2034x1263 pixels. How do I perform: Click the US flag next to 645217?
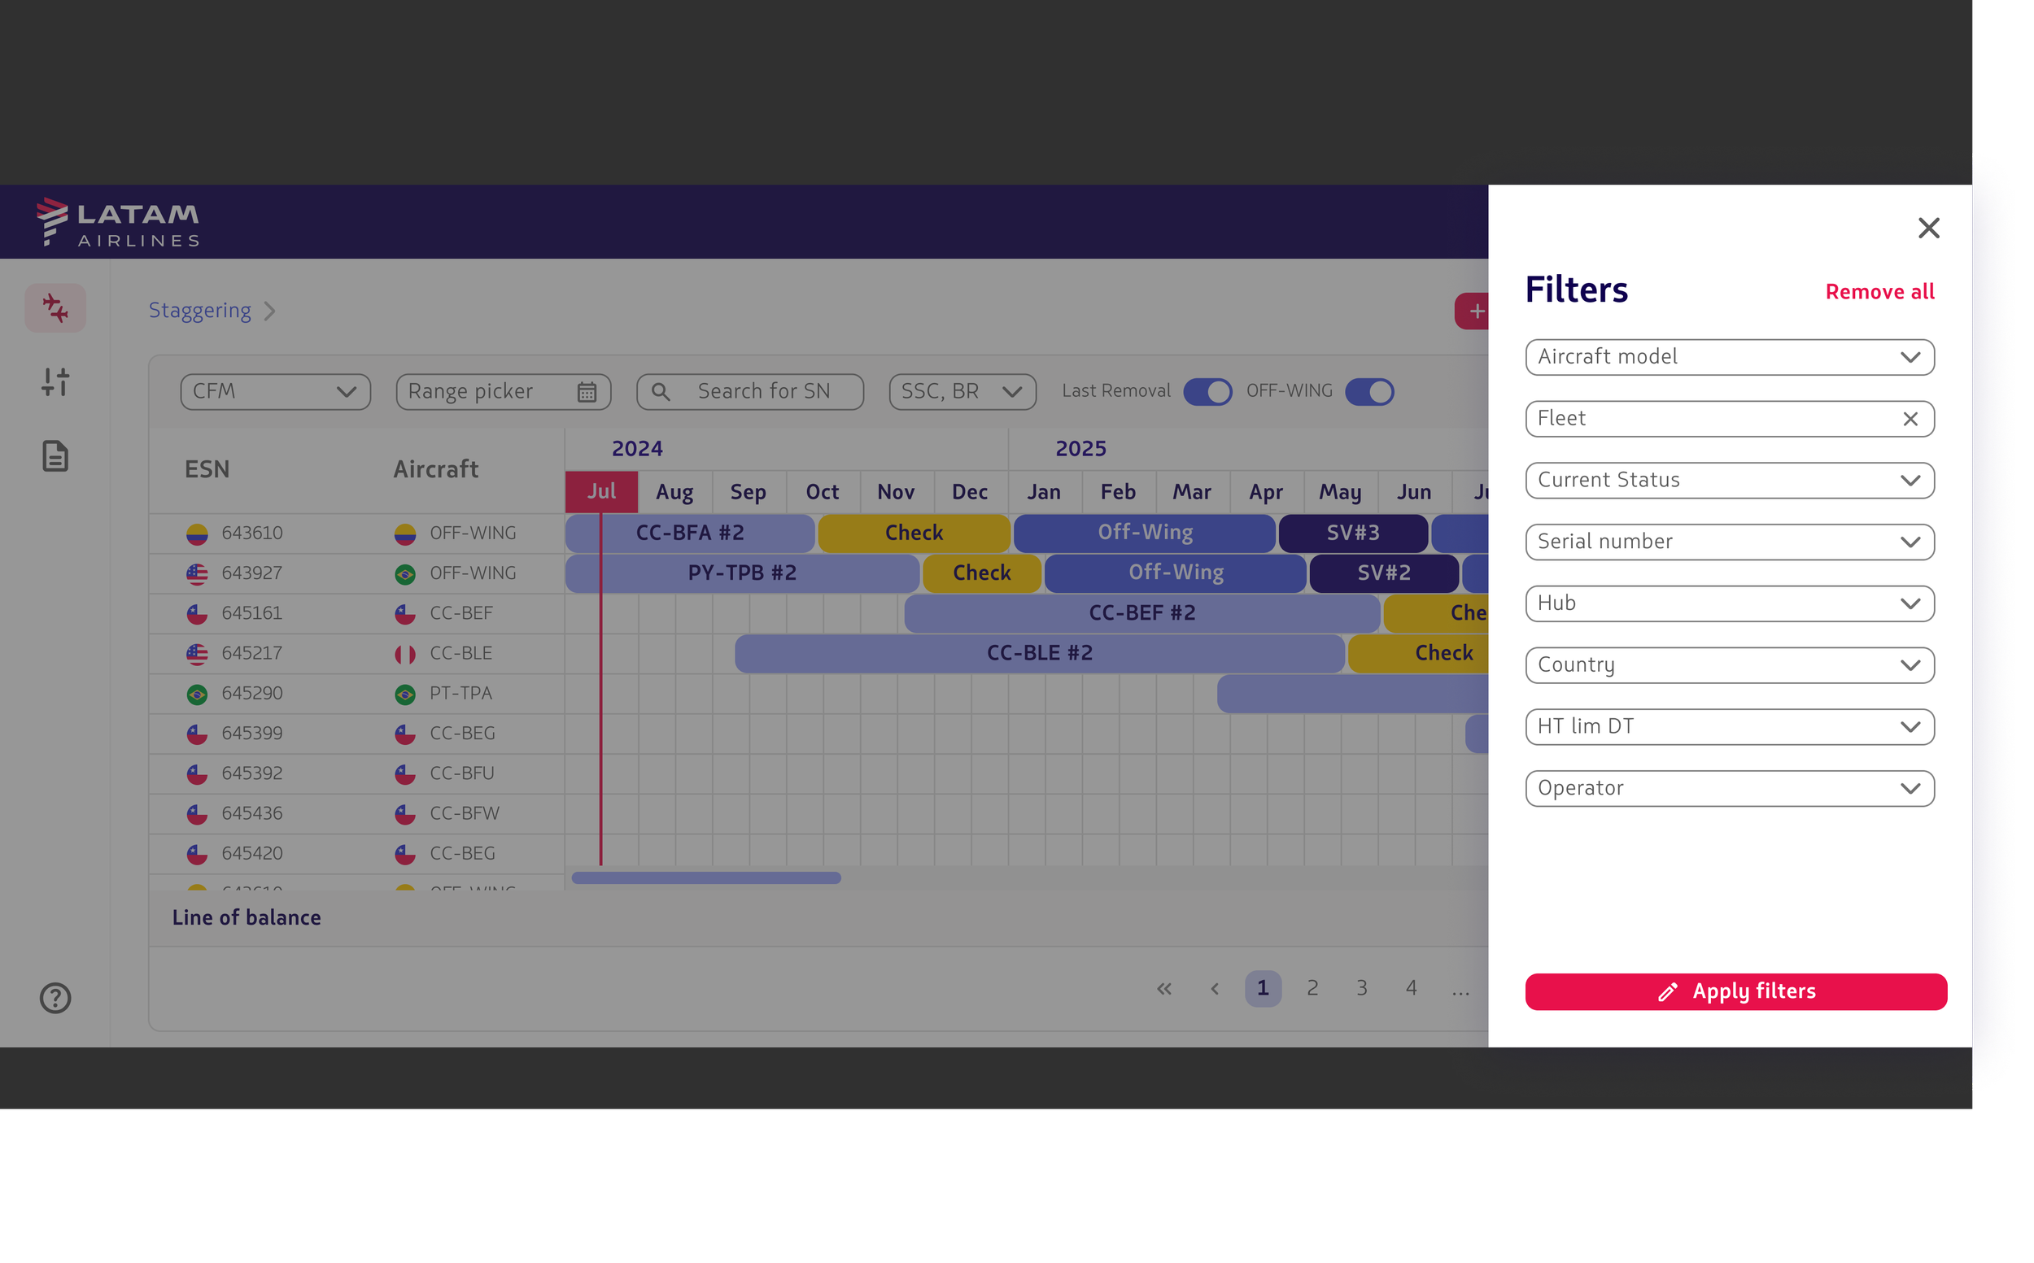[197, 654]
